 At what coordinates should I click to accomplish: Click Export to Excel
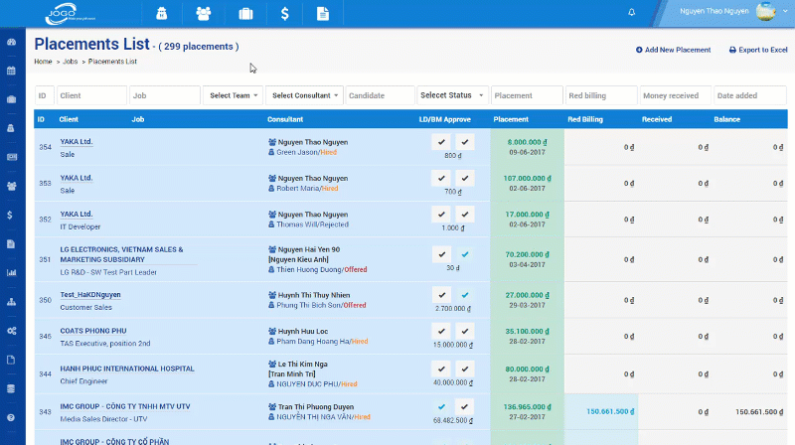(x=758, y=50)
